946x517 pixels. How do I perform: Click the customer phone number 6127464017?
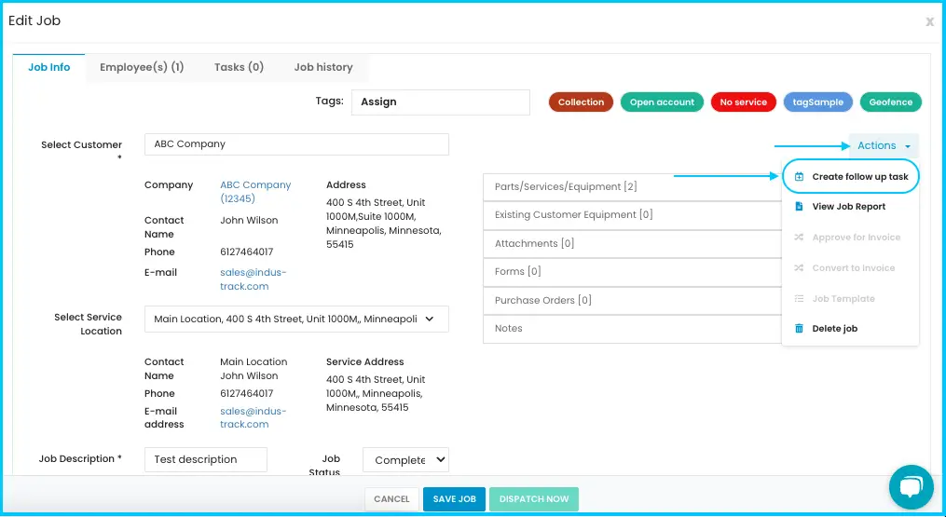[x=247, y=252]
